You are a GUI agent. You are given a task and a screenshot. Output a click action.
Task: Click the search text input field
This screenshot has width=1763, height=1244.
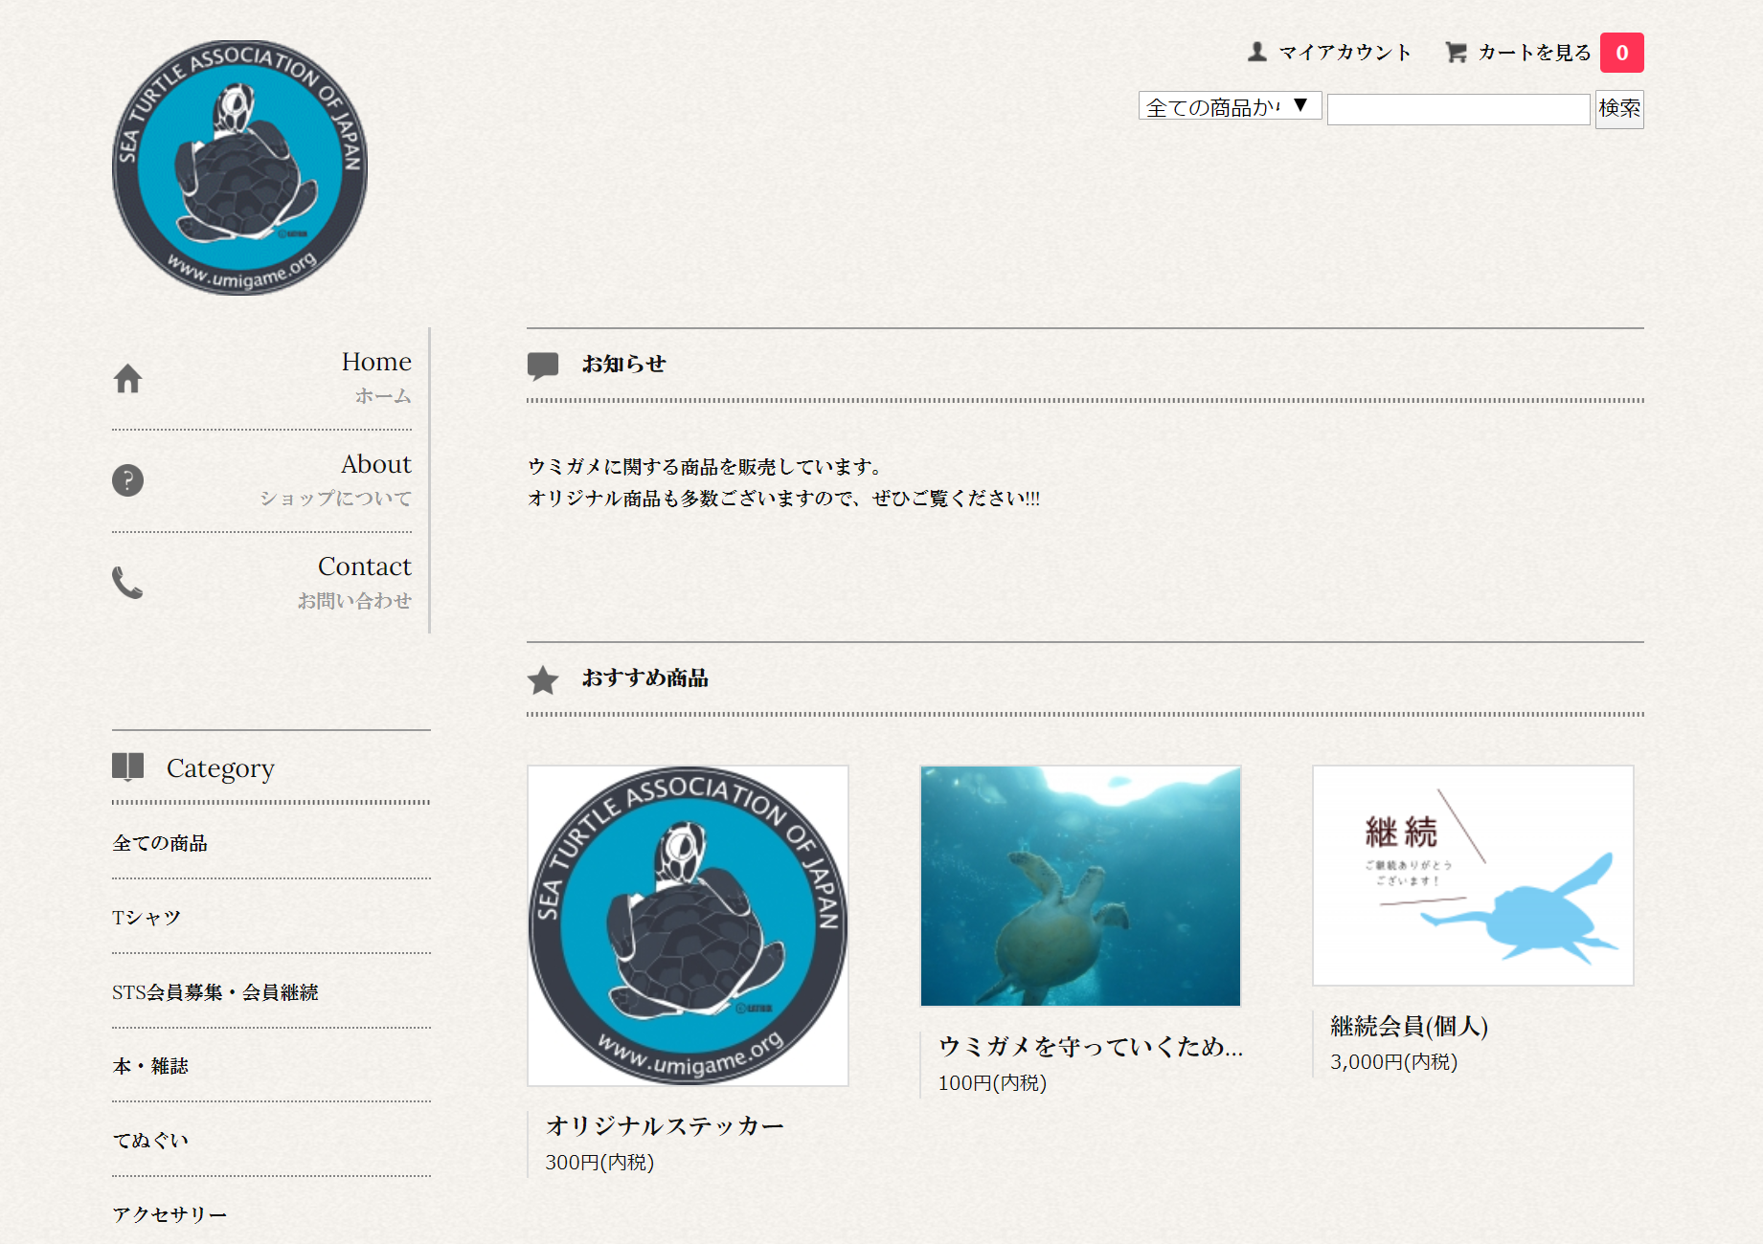tap(1458, 109)
